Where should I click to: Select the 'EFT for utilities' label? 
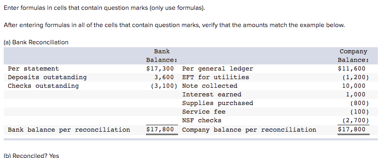coord(215,78)
